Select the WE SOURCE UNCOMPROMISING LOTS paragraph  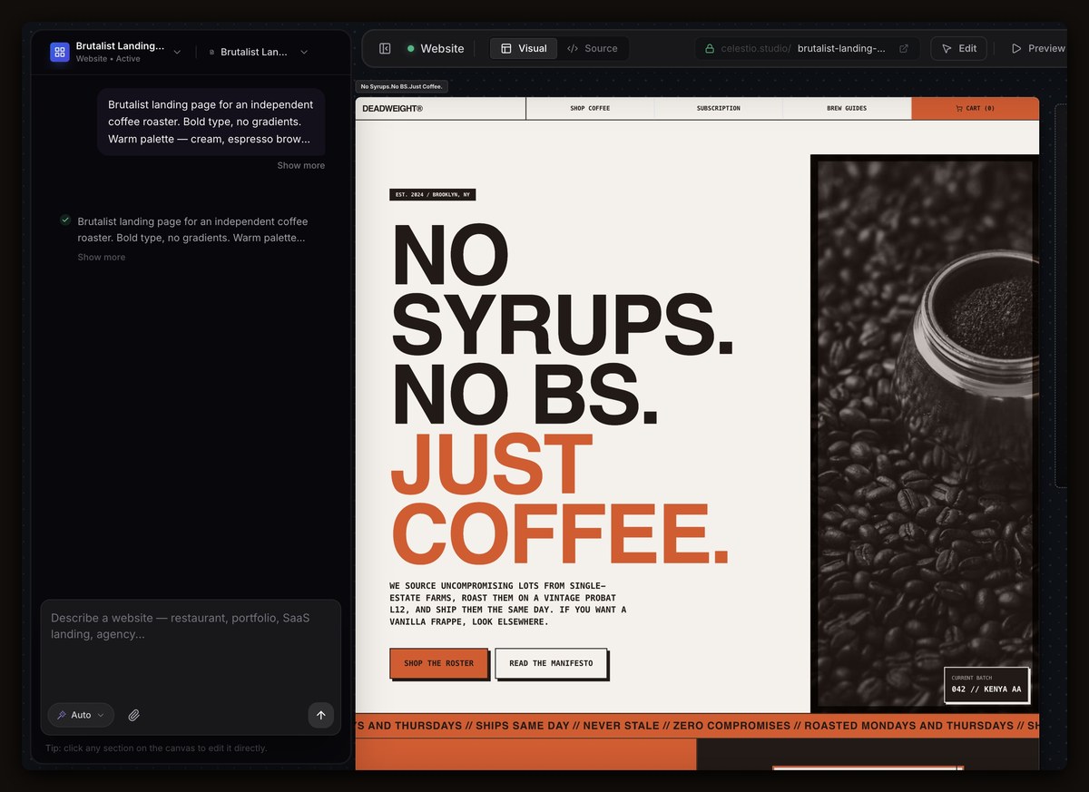click(x=508, y=603)
